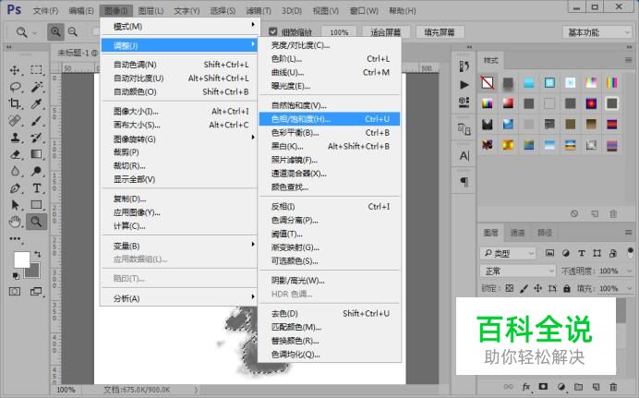The width and height of the screenshot is (639, 398).
Task: Select the Clone Stamp tool
Action: 15,138
